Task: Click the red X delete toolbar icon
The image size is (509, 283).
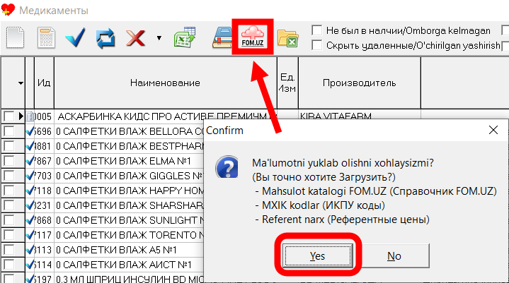Action: point(135,38)
